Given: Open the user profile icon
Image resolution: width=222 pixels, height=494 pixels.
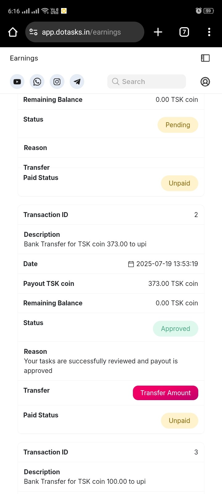Looking at the screenshot, I should click(205, 82).
